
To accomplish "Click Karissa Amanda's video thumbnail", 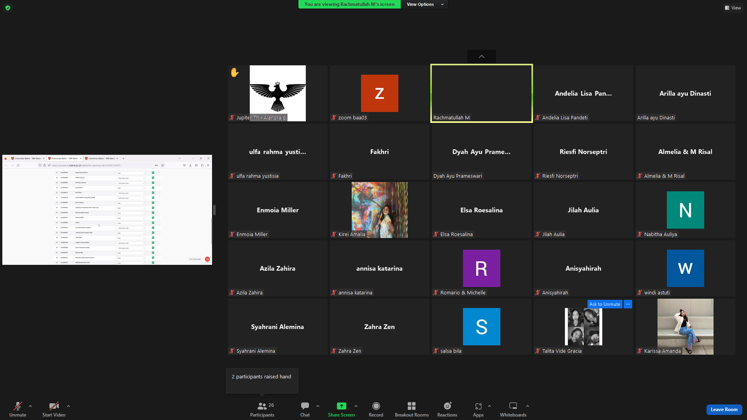I will (x=686, y=327).
